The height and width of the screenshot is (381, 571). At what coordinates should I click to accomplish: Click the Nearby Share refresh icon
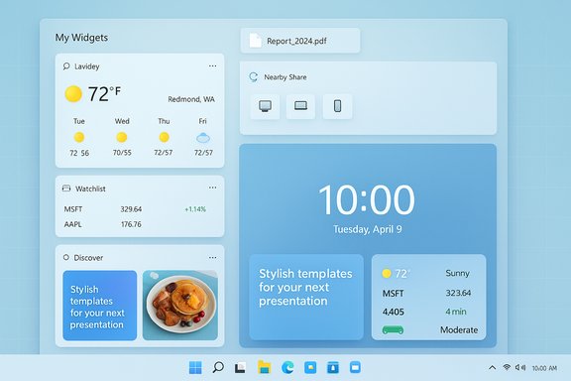(x=254, y=77)
